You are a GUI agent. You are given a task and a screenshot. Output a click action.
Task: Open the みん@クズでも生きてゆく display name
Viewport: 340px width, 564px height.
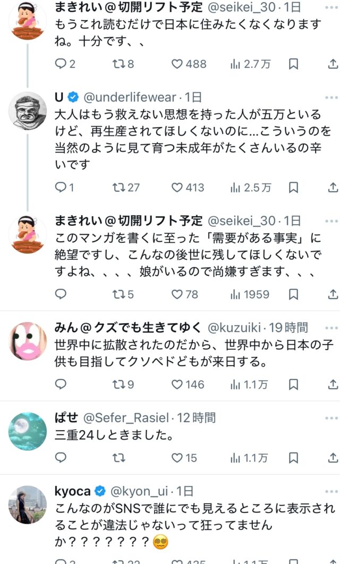pos(128,327)
